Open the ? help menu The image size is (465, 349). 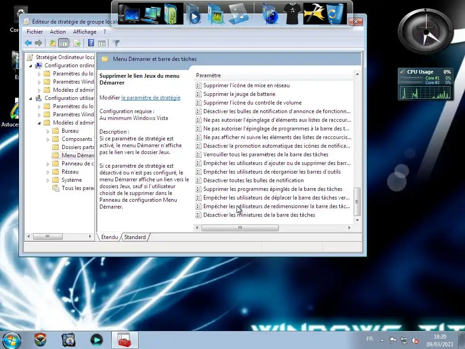(104, 32)
